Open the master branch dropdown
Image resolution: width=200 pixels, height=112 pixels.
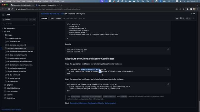click(x=15, y=20)
